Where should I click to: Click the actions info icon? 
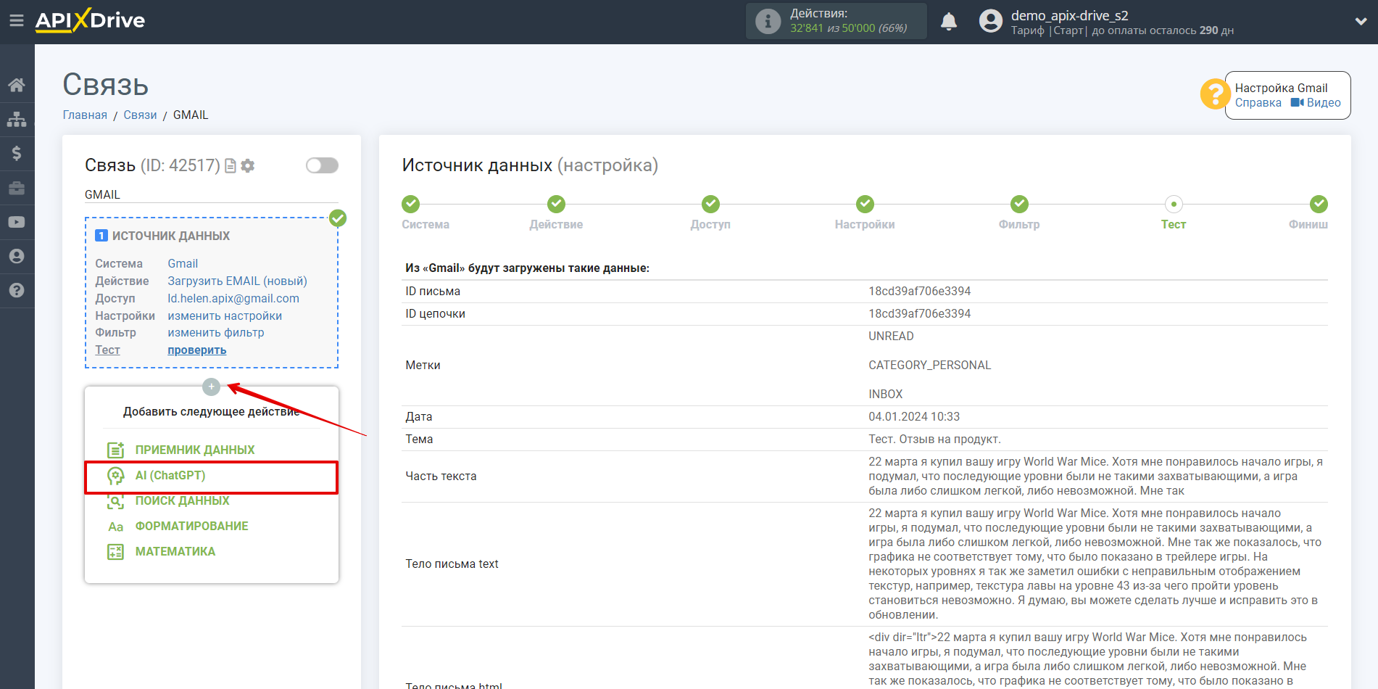pyautogui.click(x=768, y=21)
